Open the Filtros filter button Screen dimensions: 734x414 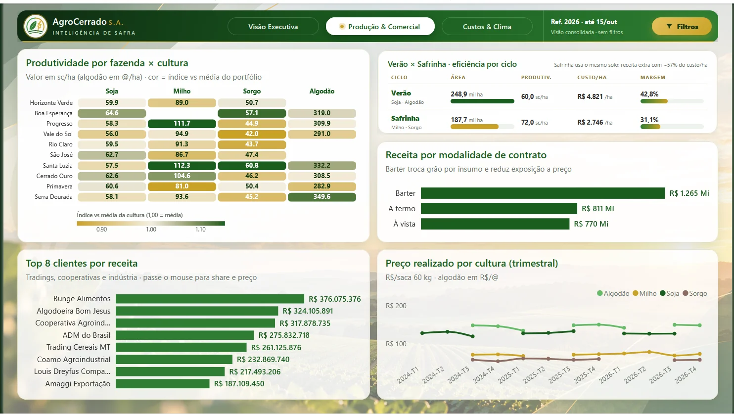click(682, 27)
